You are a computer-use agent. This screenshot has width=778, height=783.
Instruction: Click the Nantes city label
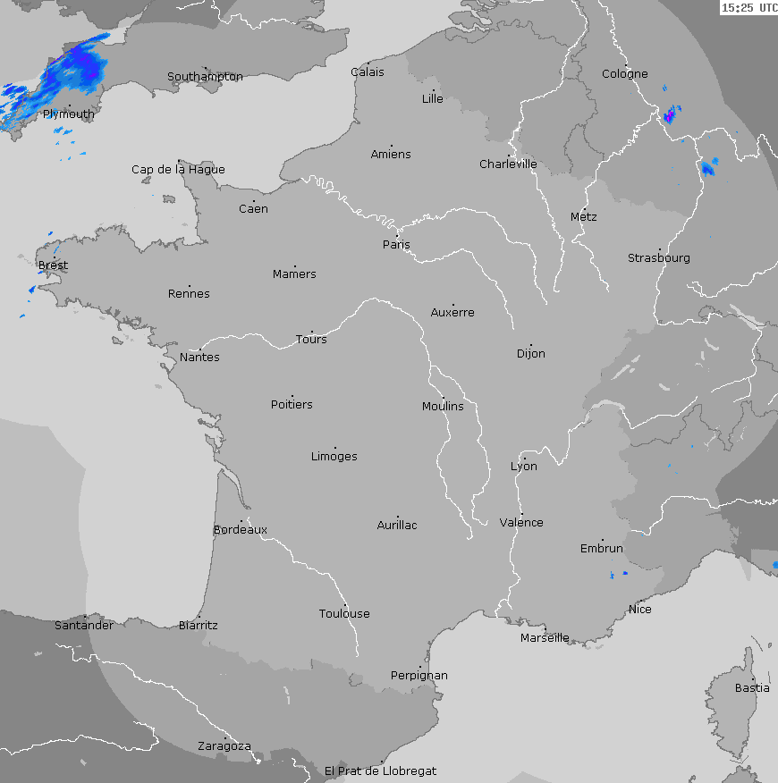click(x=199, y=358)
